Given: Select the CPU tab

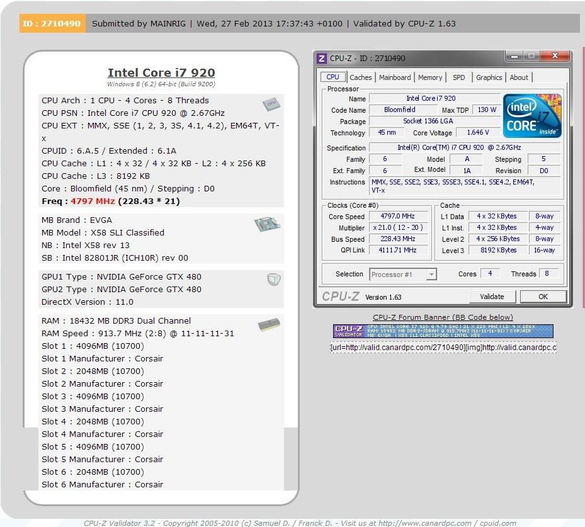Looking at the screenshot, I should coord(332,77).
